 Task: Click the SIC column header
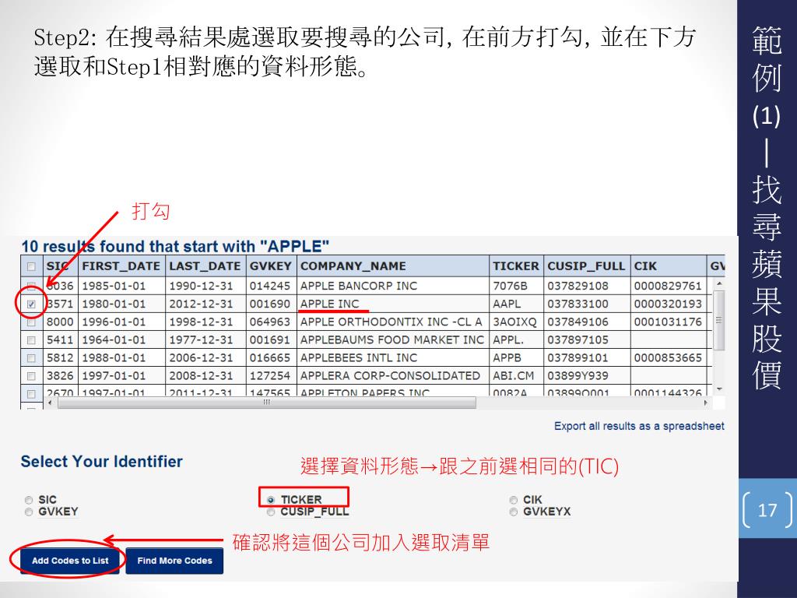point(60,266)
